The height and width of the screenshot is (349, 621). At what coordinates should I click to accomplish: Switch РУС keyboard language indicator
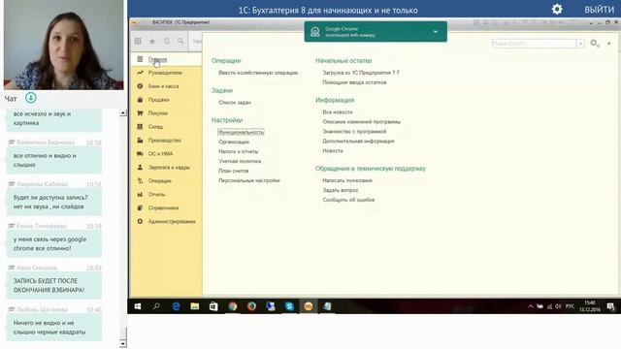570,306
